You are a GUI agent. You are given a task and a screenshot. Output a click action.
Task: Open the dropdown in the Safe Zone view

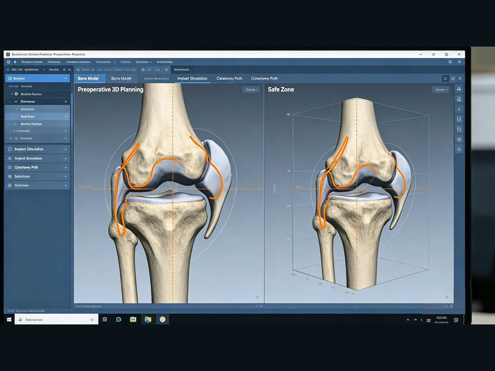point(441,89)
